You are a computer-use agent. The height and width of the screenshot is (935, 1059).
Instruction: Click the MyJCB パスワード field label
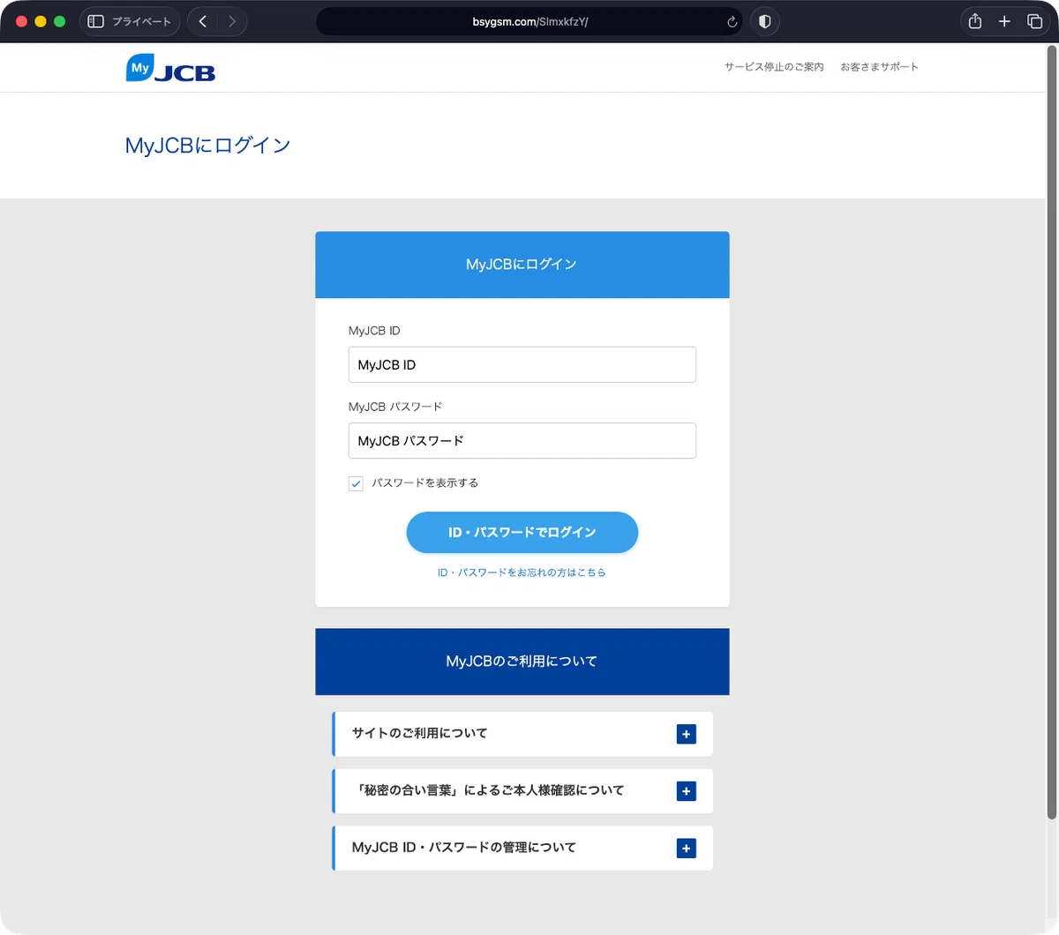(395, 407)
